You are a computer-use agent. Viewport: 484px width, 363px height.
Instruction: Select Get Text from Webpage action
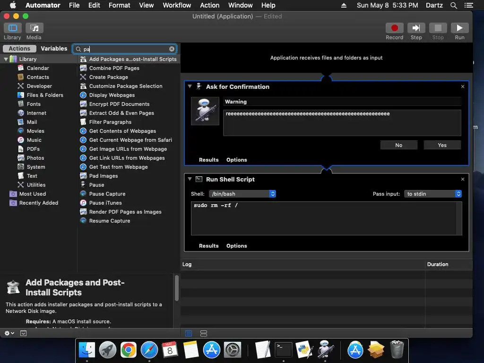point(118,167)
